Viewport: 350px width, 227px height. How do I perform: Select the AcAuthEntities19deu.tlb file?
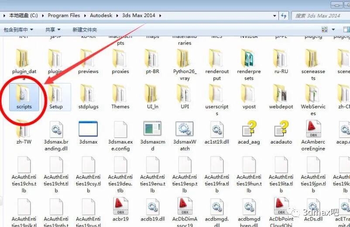point(120,174)
